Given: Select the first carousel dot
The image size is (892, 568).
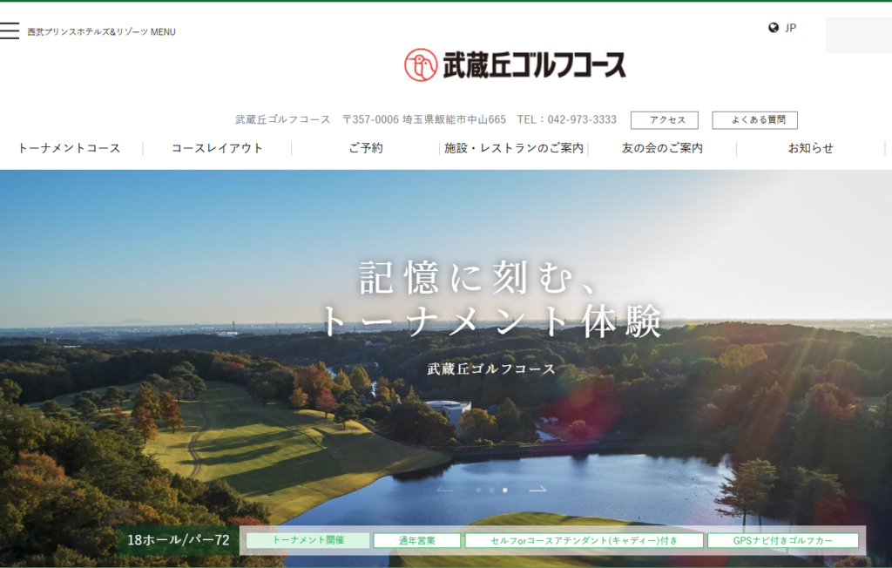Looking at the screenshot, I should click(x=478, y=490).
